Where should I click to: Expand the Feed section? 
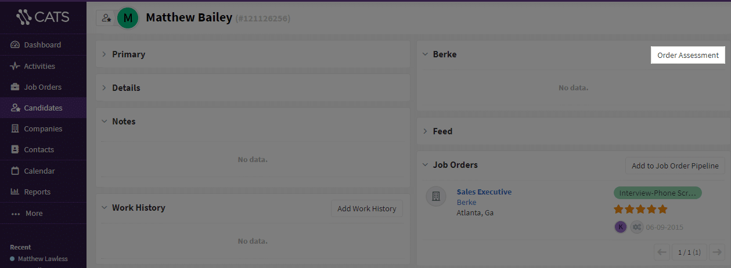[425, 131]
